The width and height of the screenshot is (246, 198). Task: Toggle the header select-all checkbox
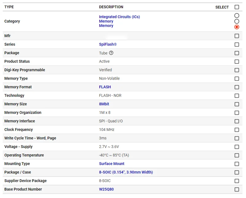tap(237, 7)
